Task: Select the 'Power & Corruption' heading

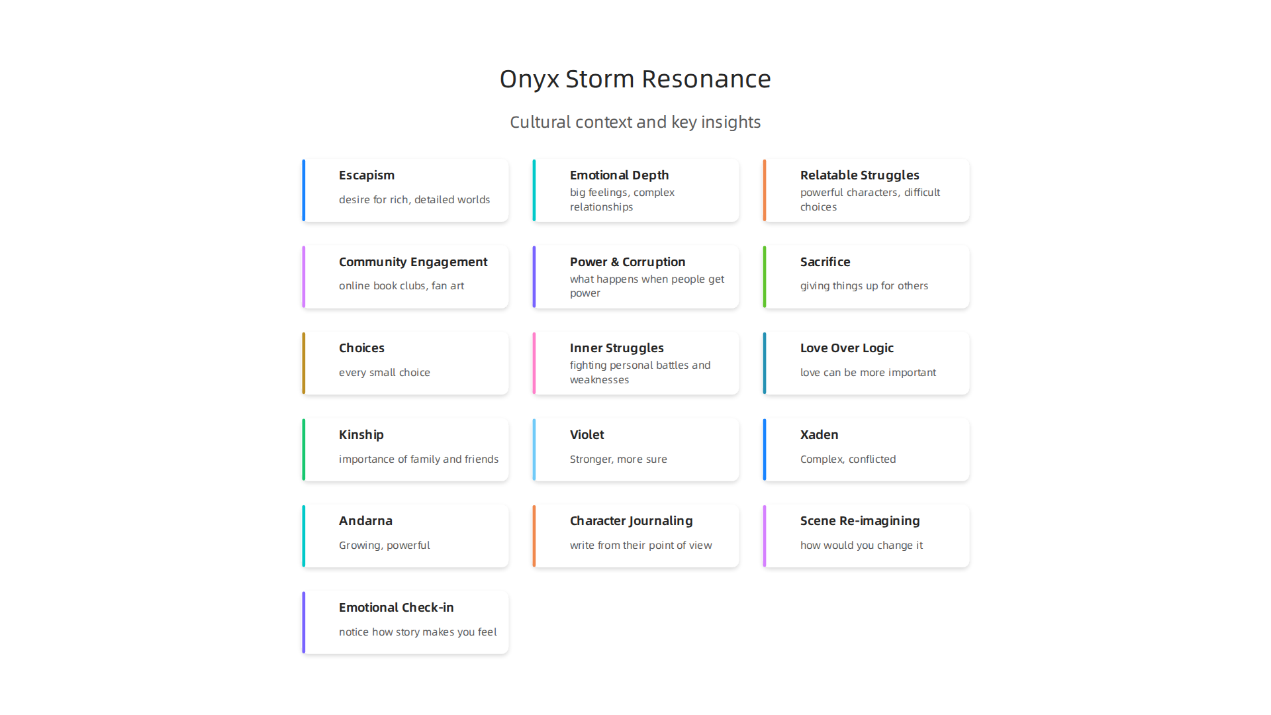Action: click(628, 262)
